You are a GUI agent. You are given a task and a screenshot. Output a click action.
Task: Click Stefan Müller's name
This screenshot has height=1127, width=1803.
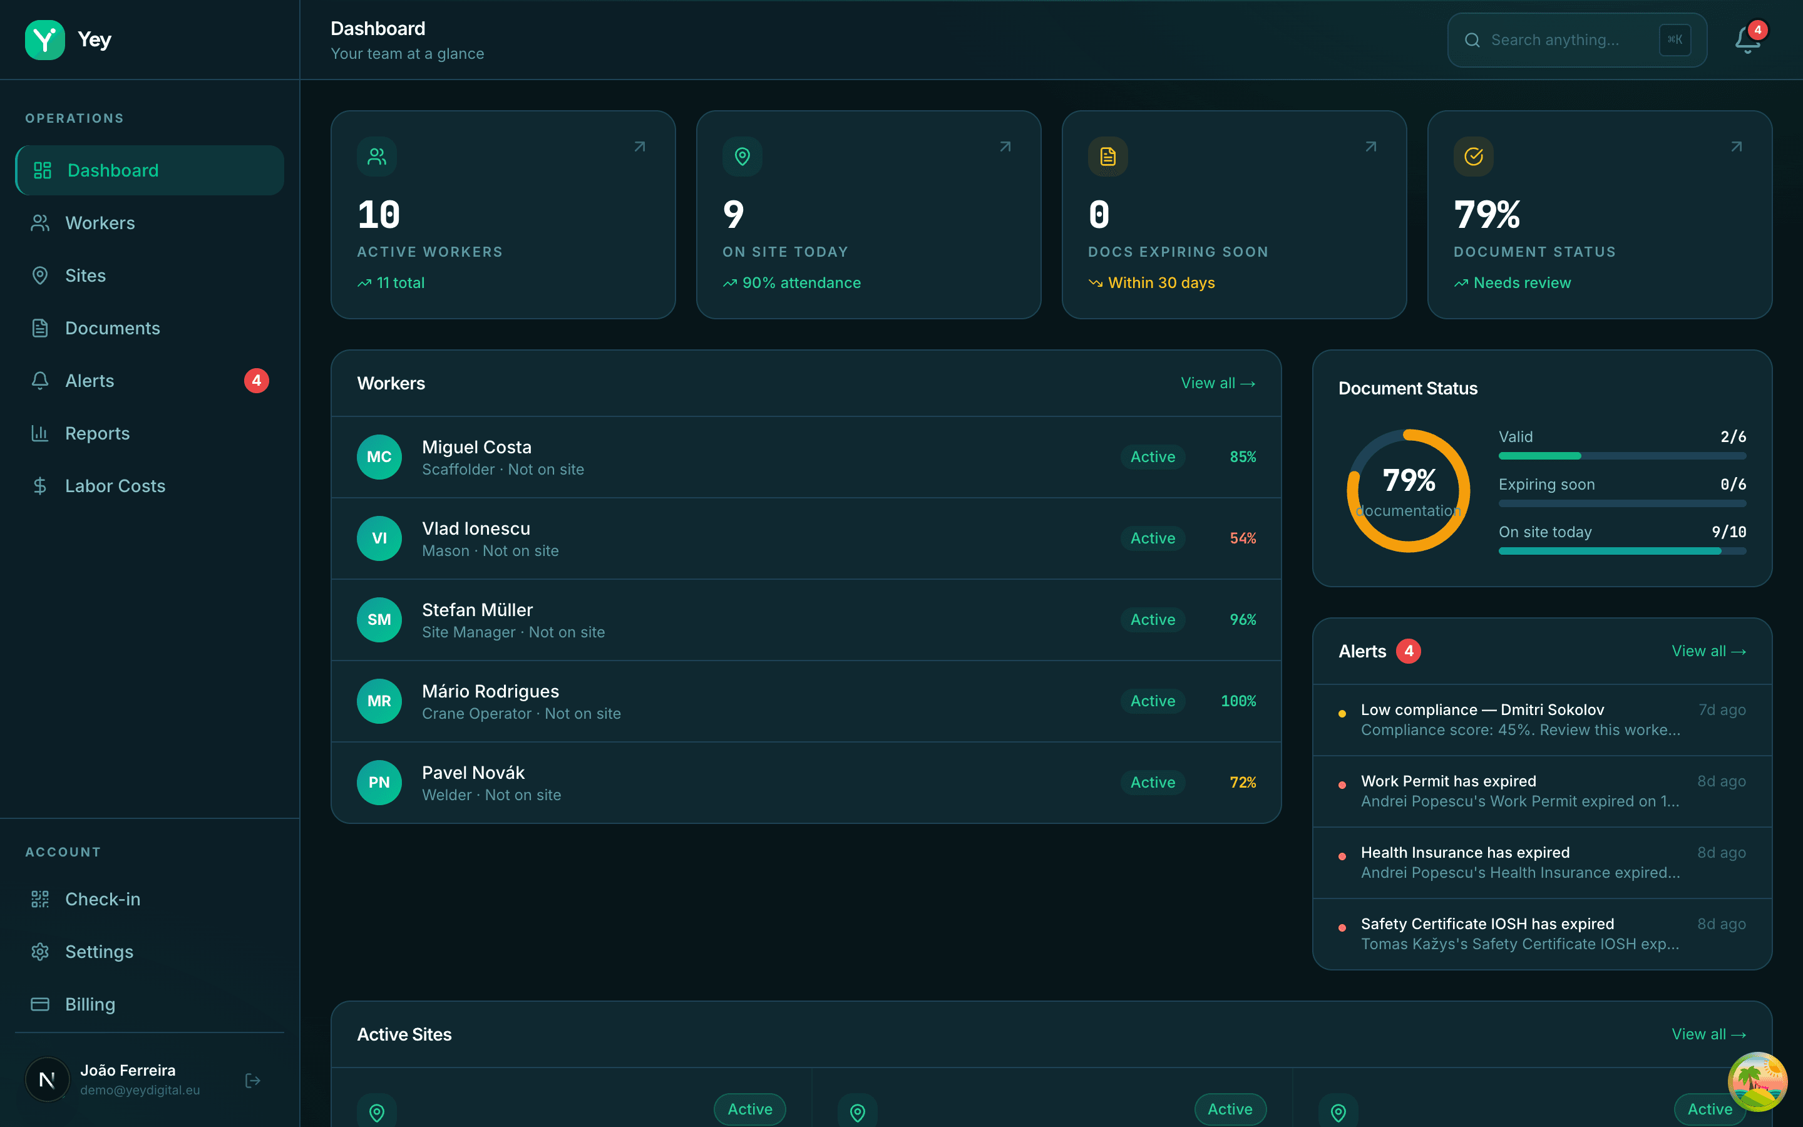click(x=477, y=610)
